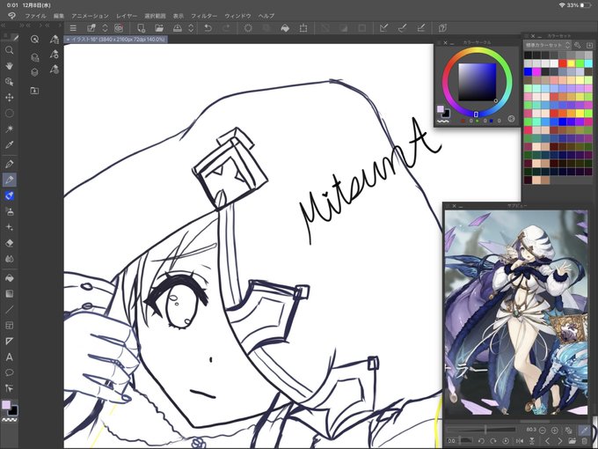The image size is (598, 449).
Task: Select the Pen tool
Action: click(9, 164)
